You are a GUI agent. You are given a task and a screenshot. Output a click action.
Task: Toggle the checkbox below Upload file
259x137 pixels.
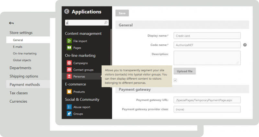click(x=175, y=80)
